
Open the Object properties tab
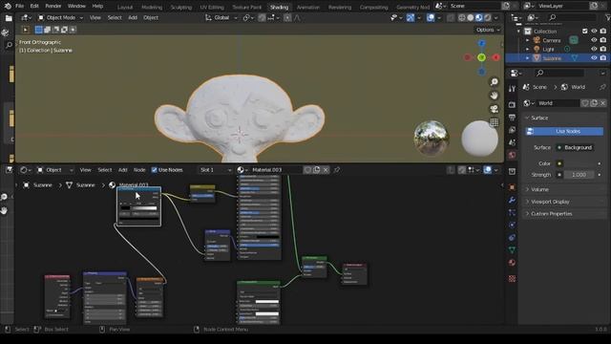512,187
